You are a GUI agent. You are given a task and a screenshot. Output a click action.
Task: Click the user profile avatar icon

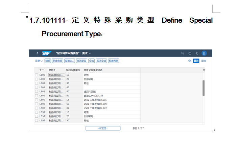[204, 53]
